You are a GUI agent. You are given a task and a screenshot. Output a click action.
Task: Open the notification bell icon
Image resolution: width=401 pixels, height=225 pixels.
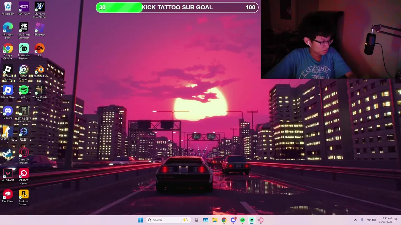pyautogui.click(x=395, y=220)
